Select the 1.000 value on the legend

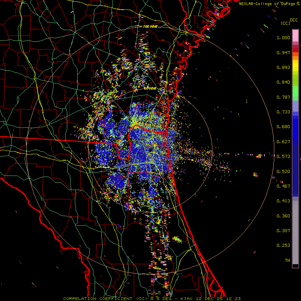(x=283, y=37)
